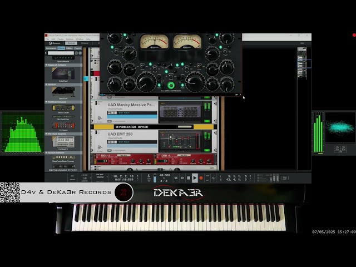
Task: Click the yellow Reverb section label strip
Action: [154, 127]
